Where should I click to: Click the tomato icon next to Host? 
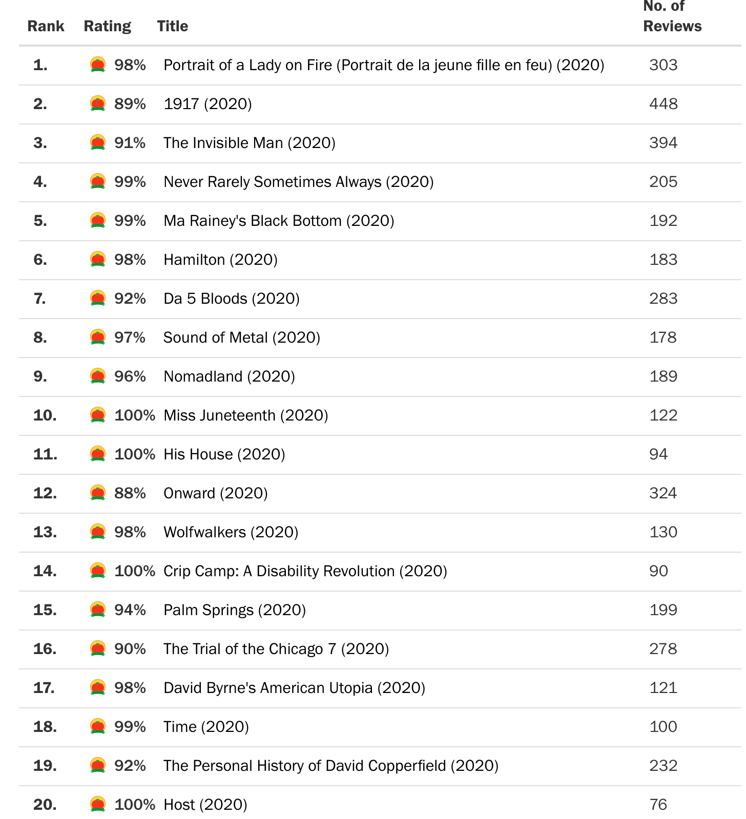[x=98, y=805]
